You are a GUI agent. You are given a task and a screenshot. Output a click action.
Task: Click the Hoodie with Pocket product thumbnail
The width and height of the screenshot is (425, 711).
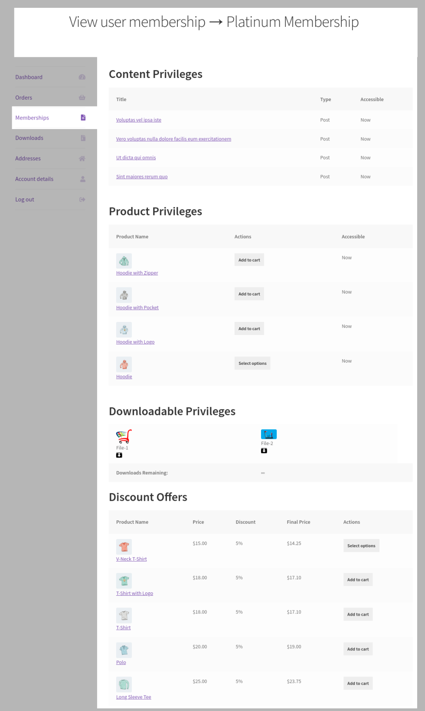(124, 295)
